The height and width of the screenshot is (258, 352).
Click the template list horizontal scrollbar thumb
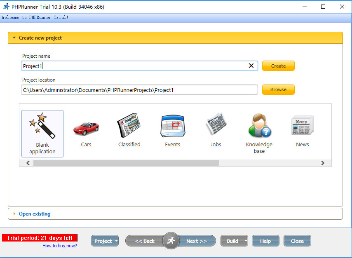point(126,163)
